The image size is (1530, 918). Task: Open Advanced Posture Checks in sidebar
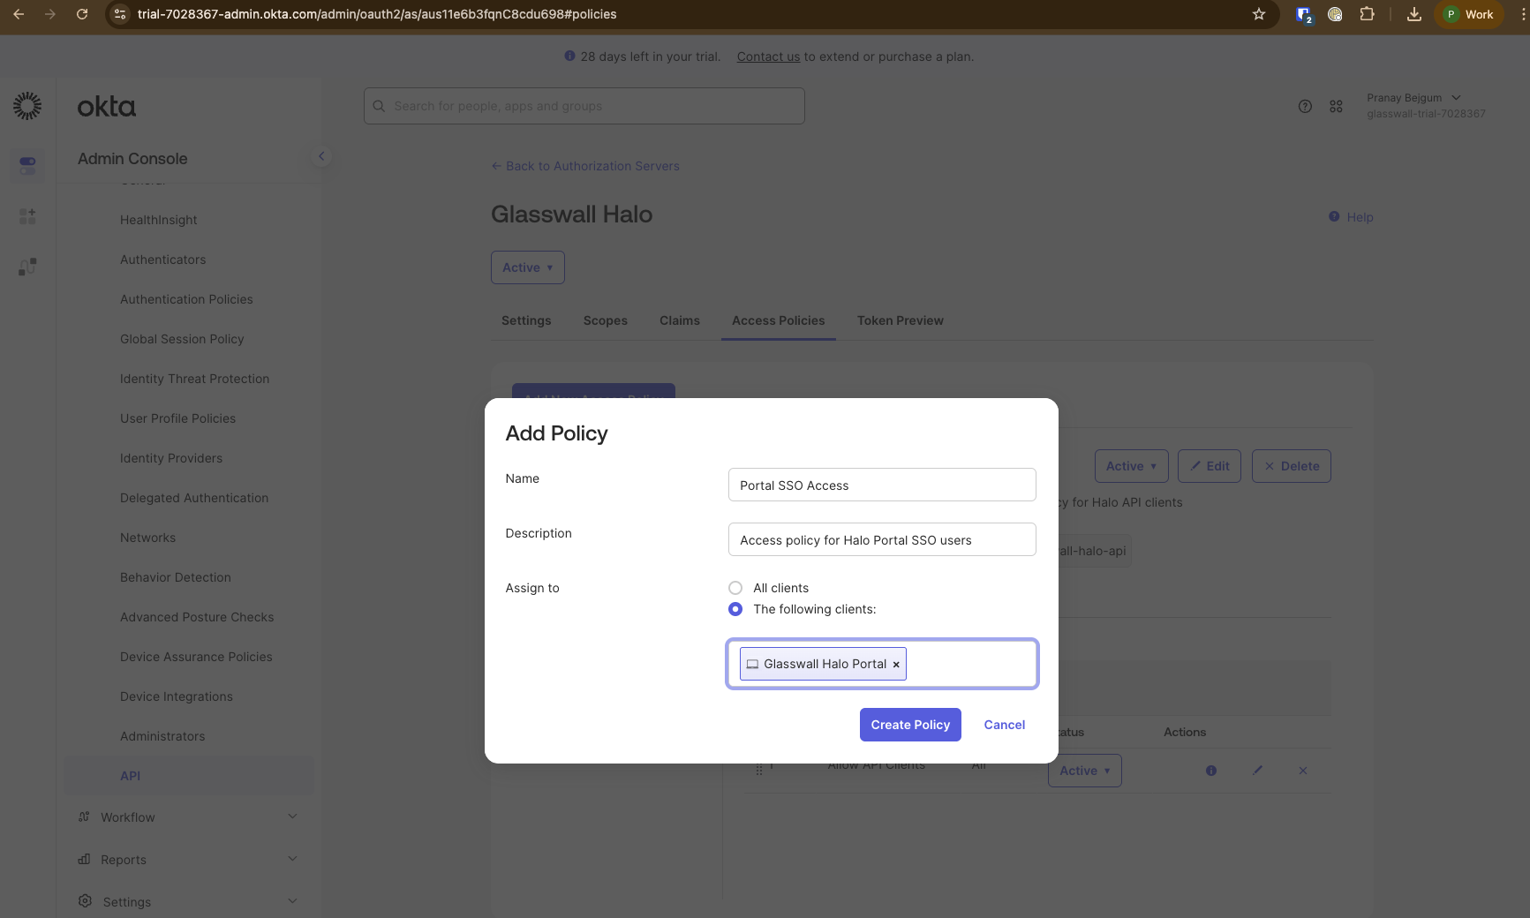point(197,617)
